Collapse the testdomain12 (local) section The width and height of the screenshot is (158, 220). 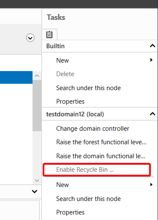[x=153, y=114]
